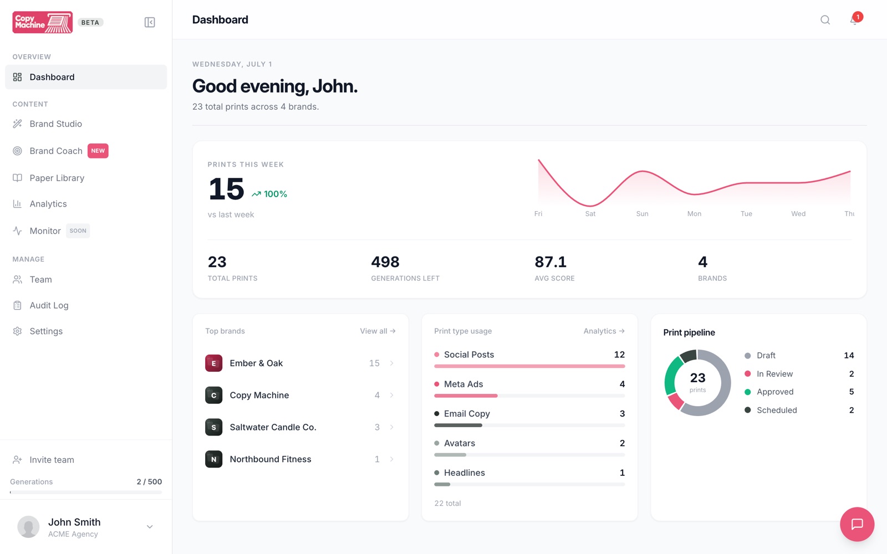The height and width of the screenshot is (554, 887).
Task: Open Ember & Oak row chevron
Action: (392, 363)
